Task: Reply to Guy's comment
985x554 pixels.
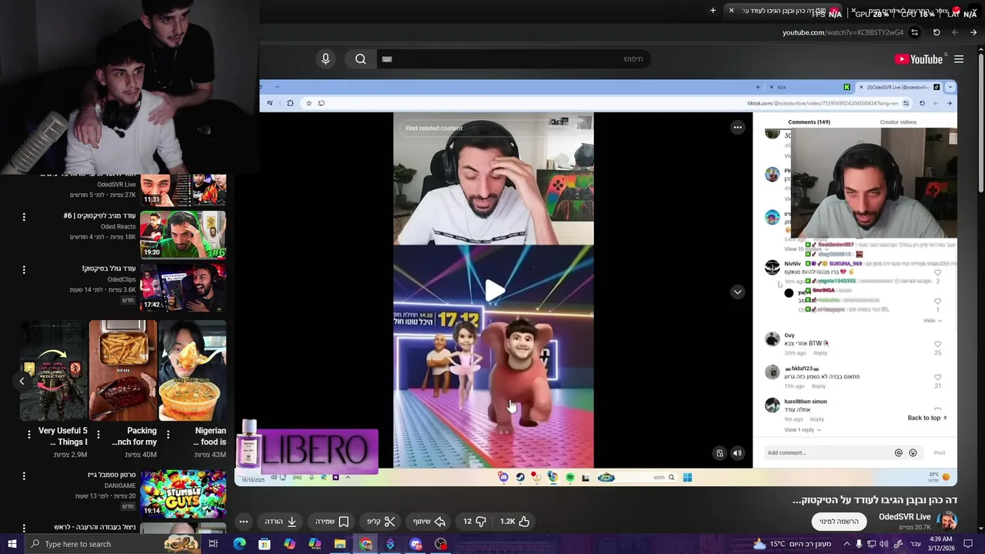Action: (x=820, y=353)
